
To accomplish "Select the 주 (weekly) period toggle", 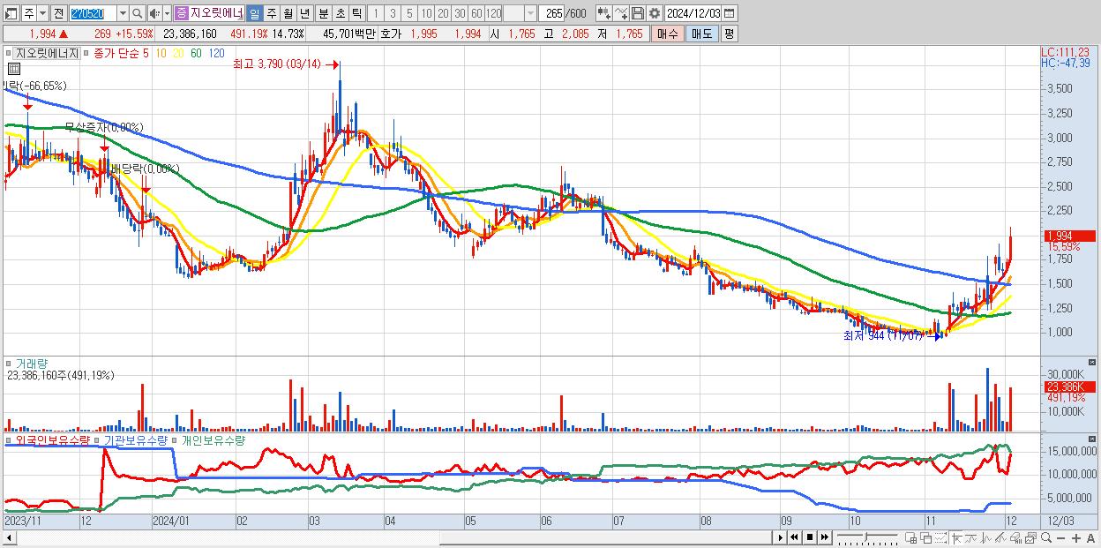I will pos(271,13).
